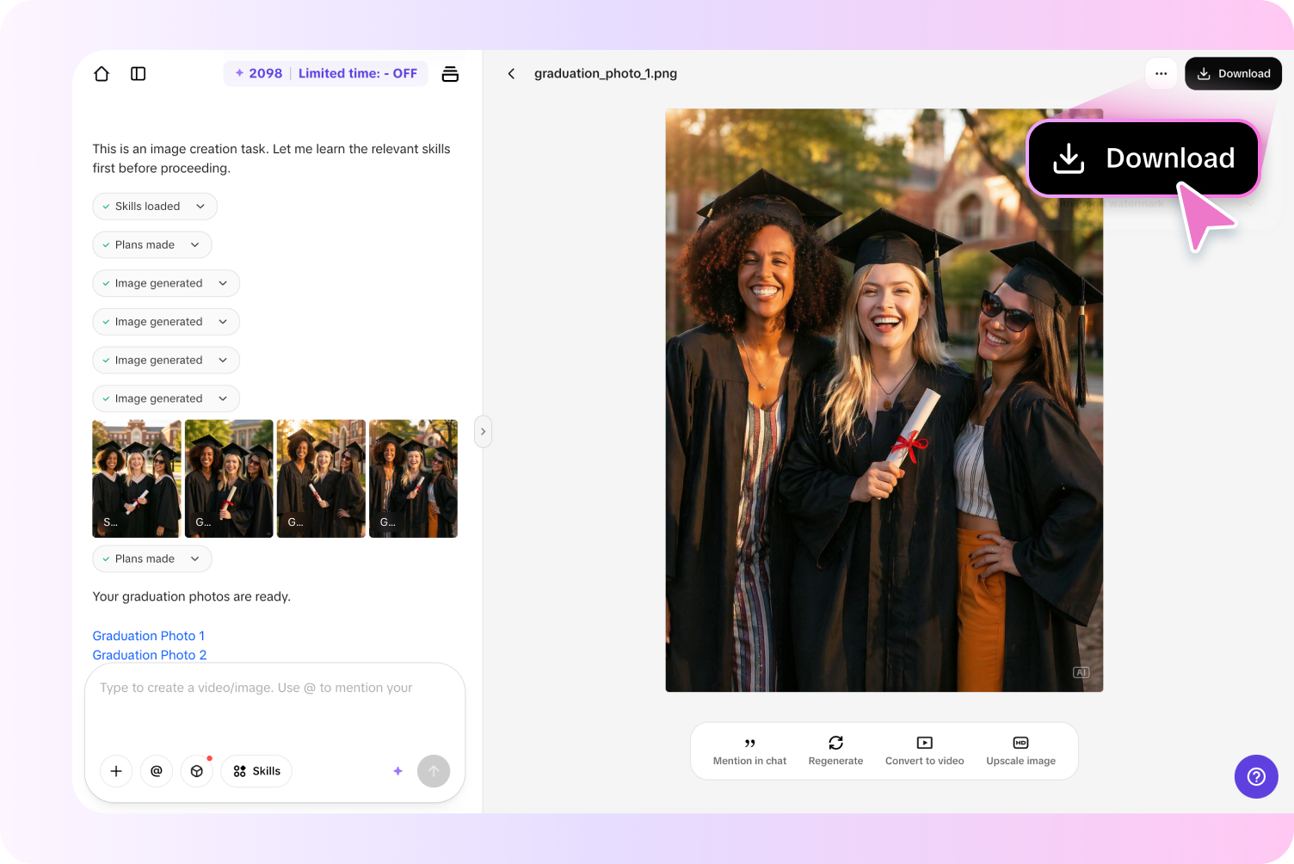Open the fourth graduation thumbnail

click(x=413, y=478)
